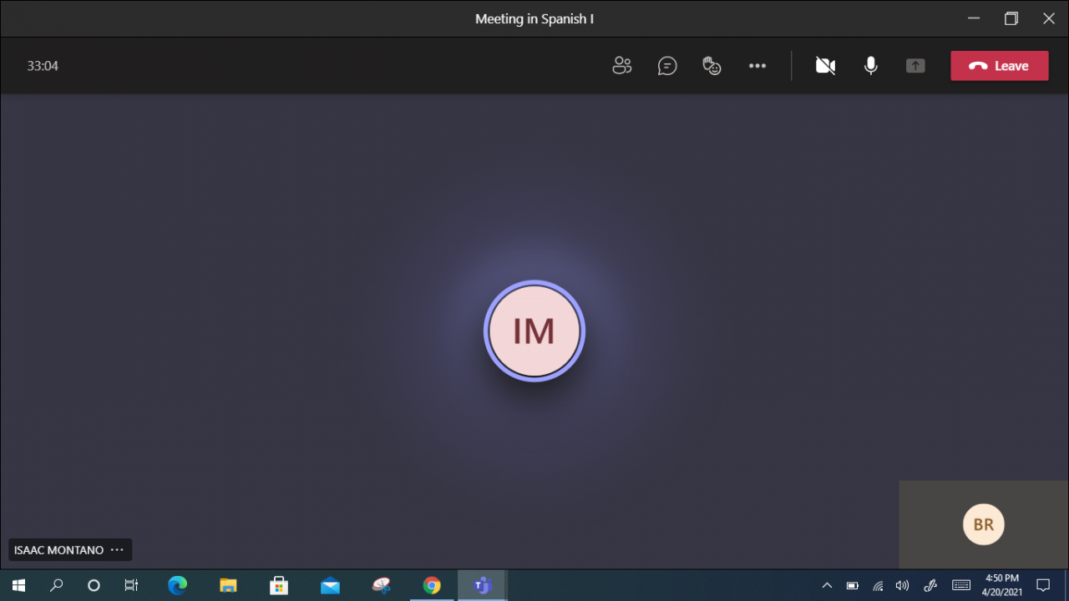This screenshot has height=601, width=1069.
Task: Open the Windows notification center
Action: (1043, 585)
